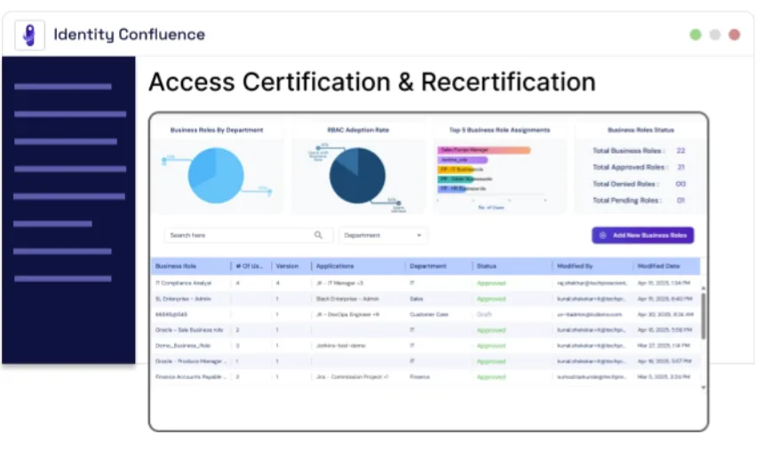Click Approved status in IT Compliance Analyst row

point(491,283)
